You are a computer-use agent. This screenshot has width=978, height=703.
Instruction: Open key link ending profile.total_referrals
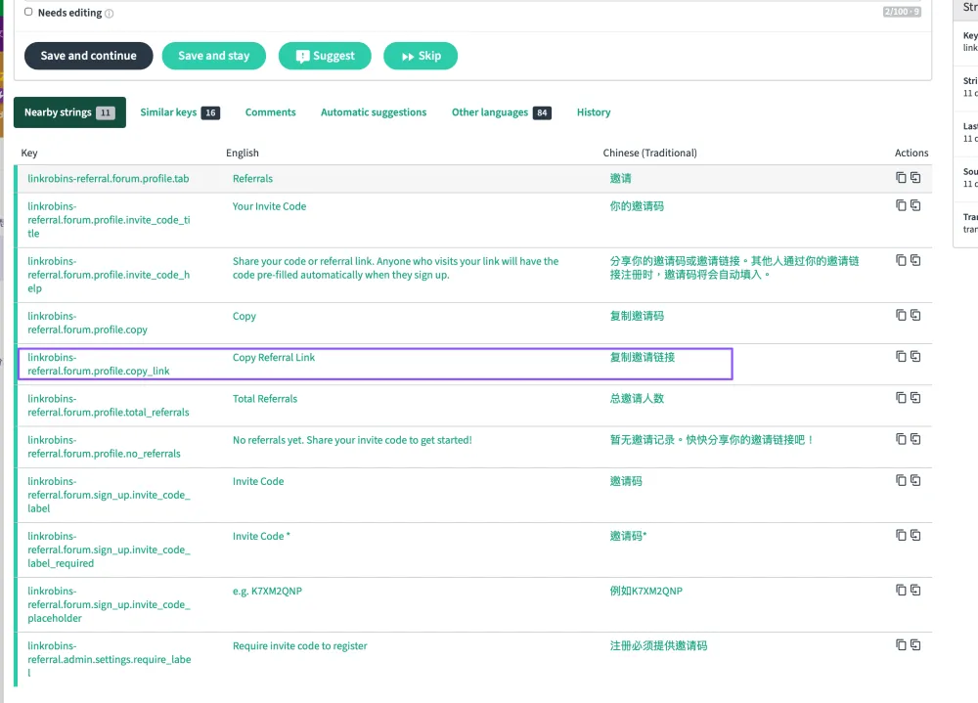[108, 406]
